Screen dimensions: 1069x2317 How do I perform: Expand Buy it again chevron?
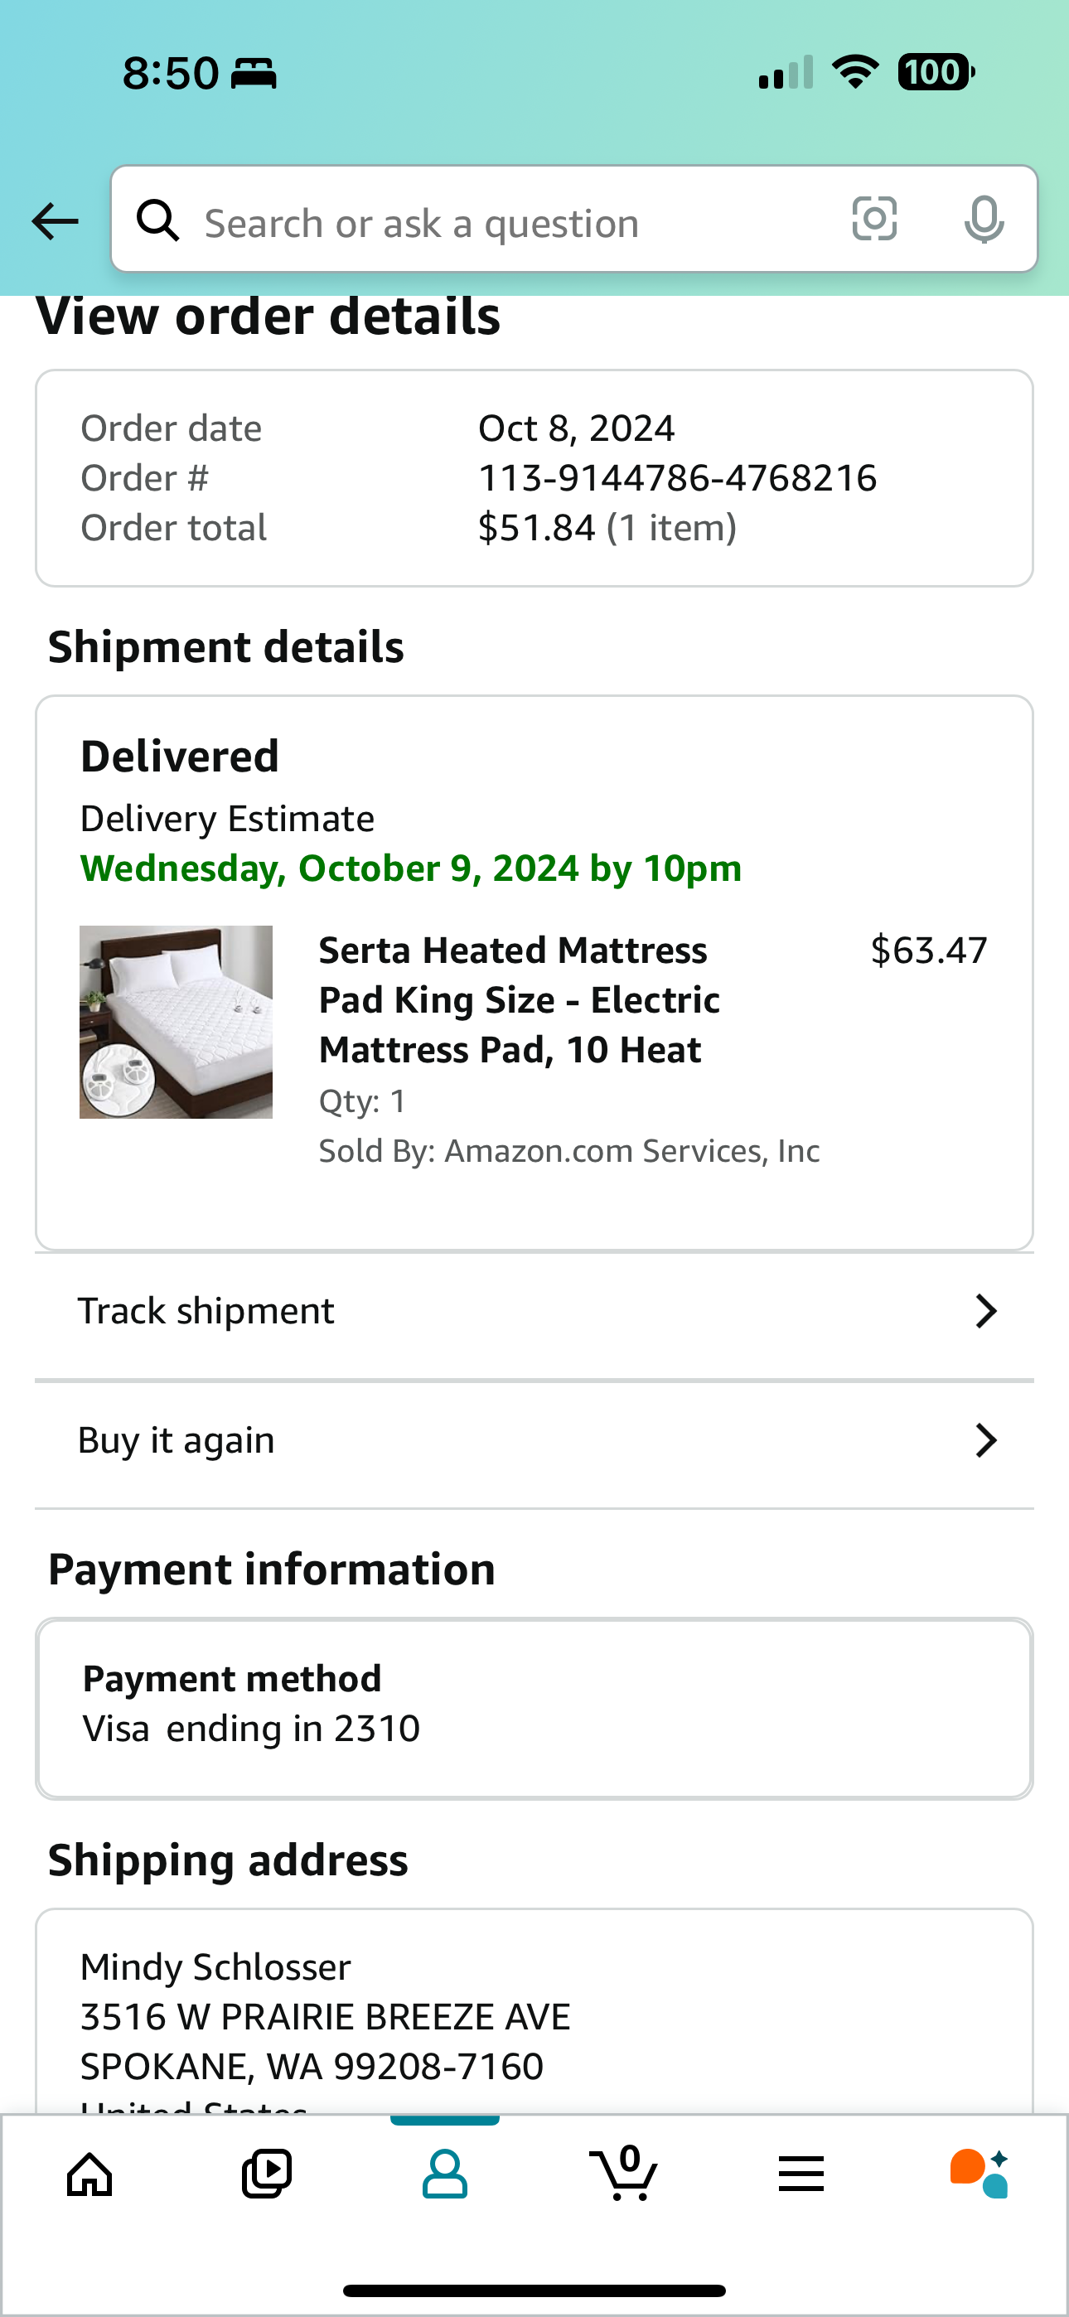(986, 1441)
